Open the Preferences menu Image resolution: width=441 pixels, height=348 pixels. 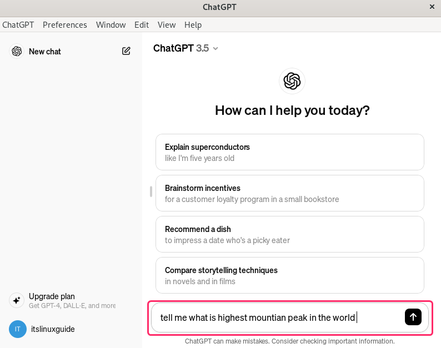click(65, 25)
